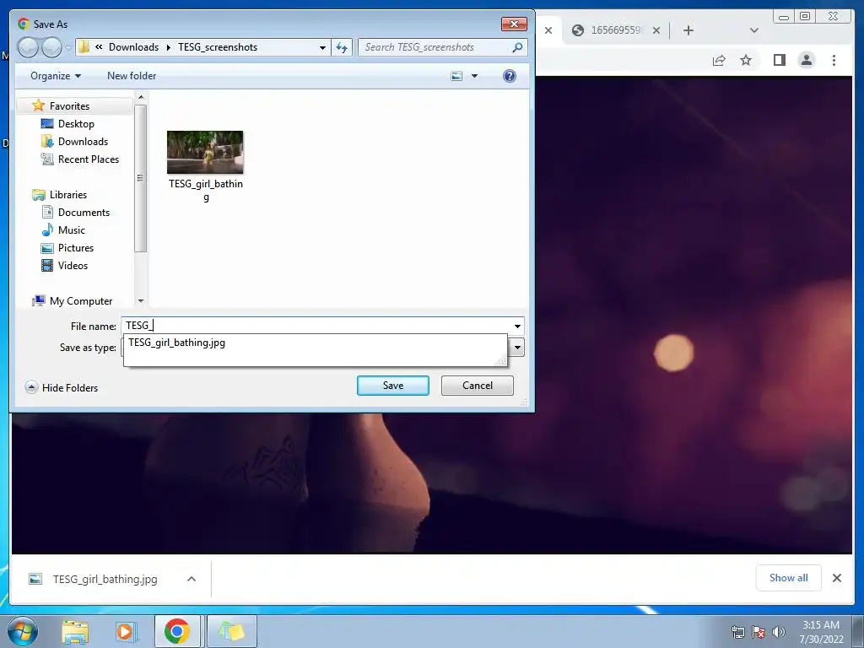Open the Chrome profile icon

807,60
